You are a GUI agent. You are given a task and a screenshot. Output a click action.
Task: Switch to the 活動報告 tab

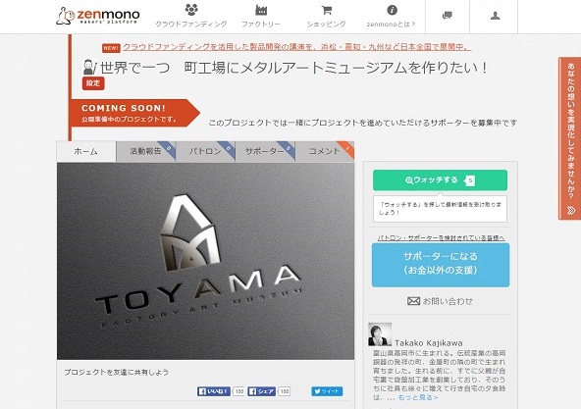[x=146, y=151]
